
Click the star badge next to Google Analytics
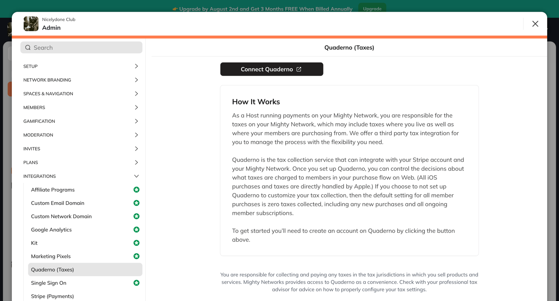[136, 230]
